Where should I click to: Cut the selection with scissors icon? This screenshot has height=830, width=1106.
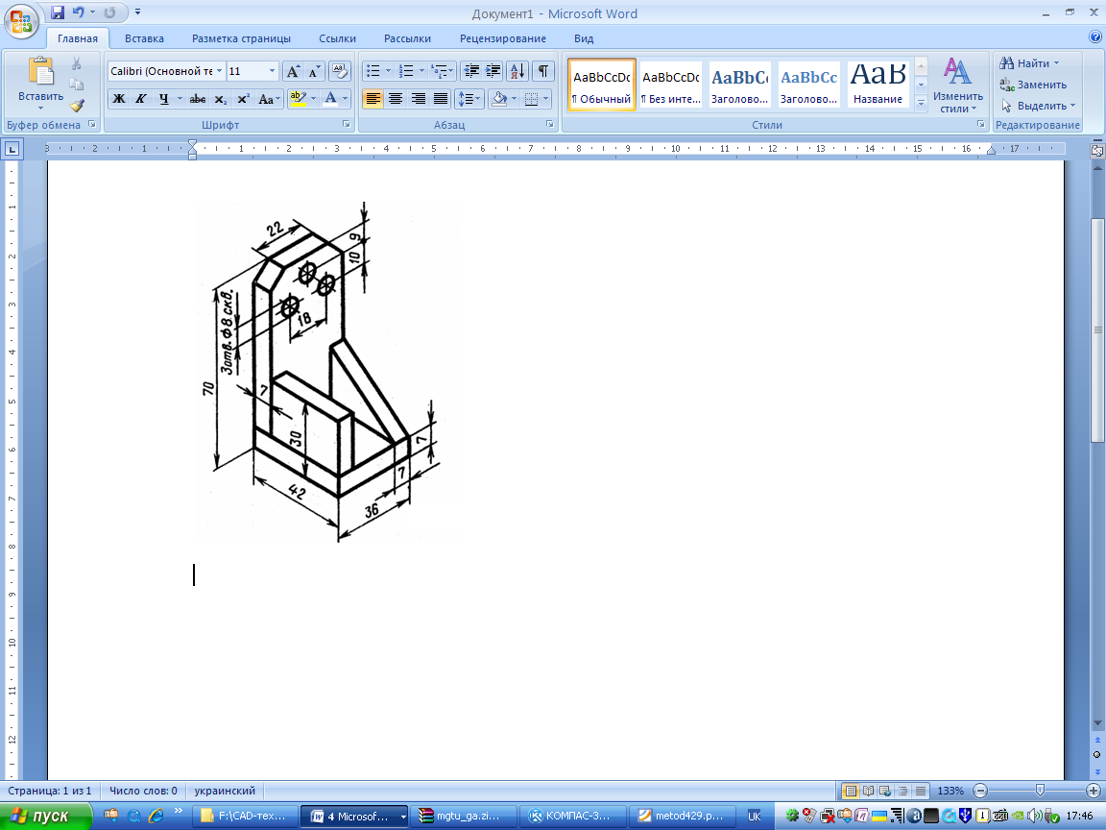click(x=76, y=64)
